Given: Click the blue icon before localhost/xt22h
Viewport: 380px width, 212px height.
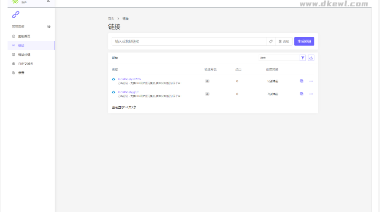Looking at the screenshot, I should (113, 79).
